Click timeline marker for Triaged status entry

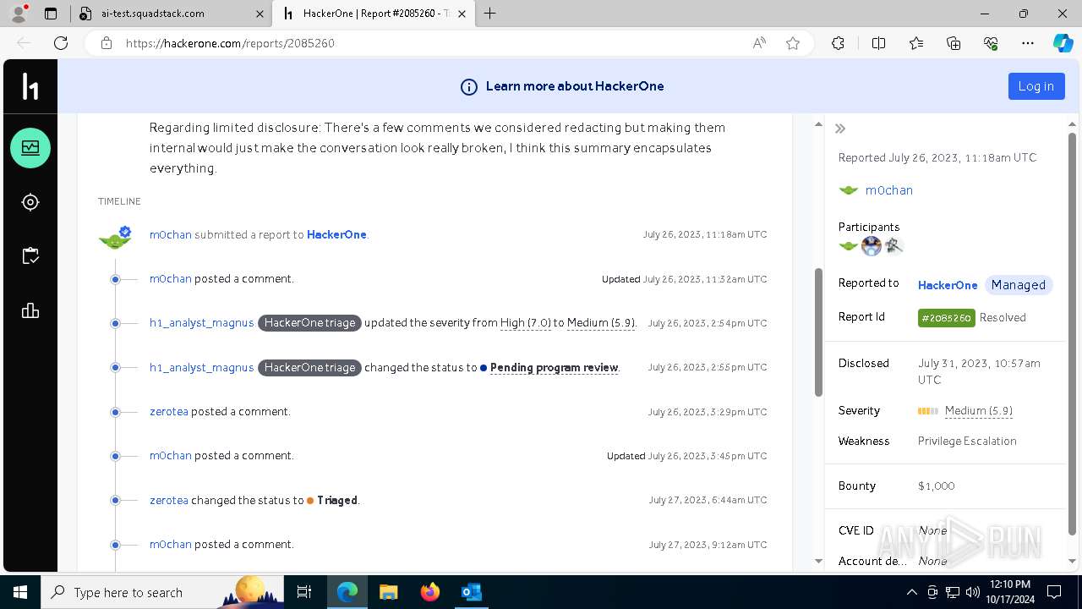coord(115,500)
